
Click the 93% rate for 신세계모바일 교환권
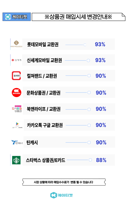[100, 60]
